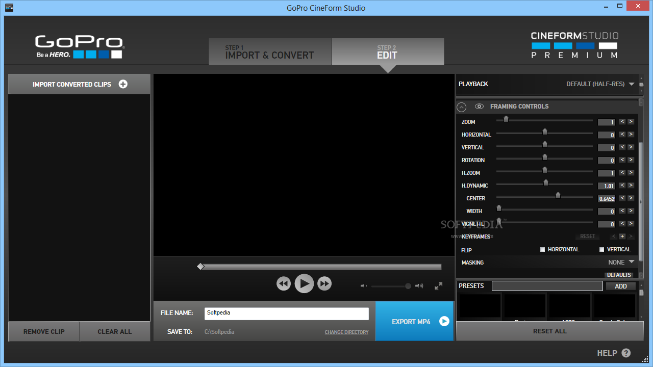Decrease Rotation value with left arrow
Screen dimensions: 653x367
[622, 160]
